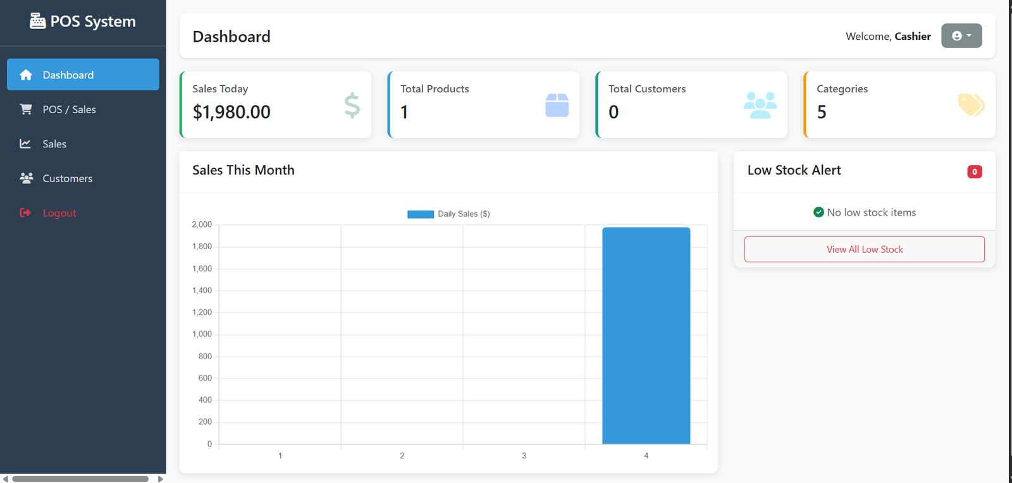
Task: Click the line chart icon beside Sales
Action: (x=25, y=144)
